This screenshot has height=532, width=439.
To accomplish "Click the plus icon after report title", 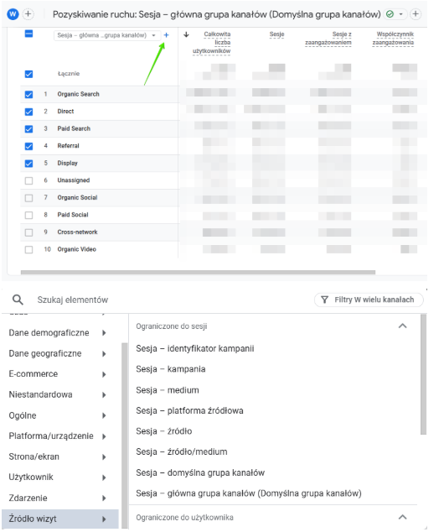I will [x=416, y=14].
